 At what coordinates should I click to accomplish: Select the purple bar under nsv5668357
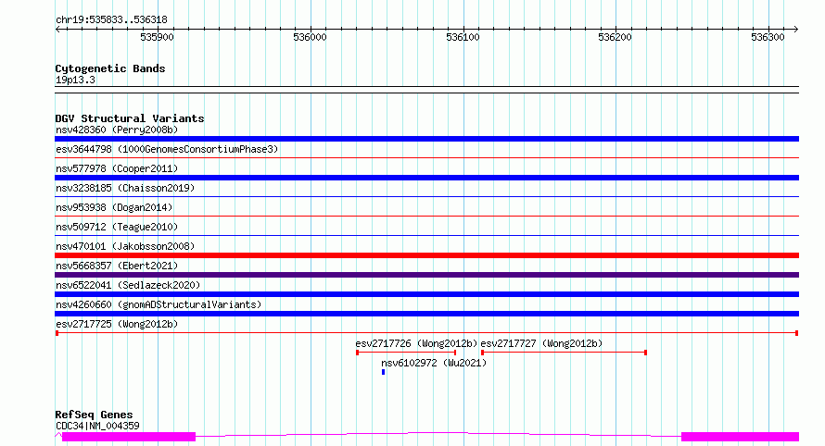(426, 275)
